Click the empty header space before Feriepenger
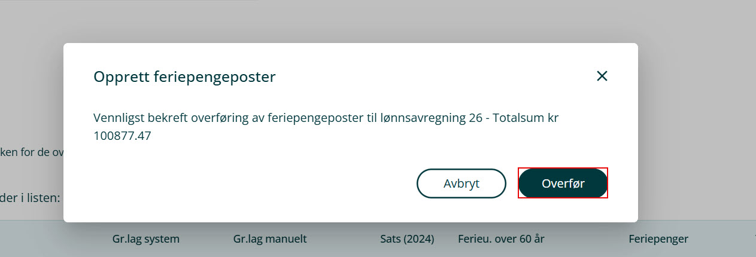 click(x=587, y=239)
